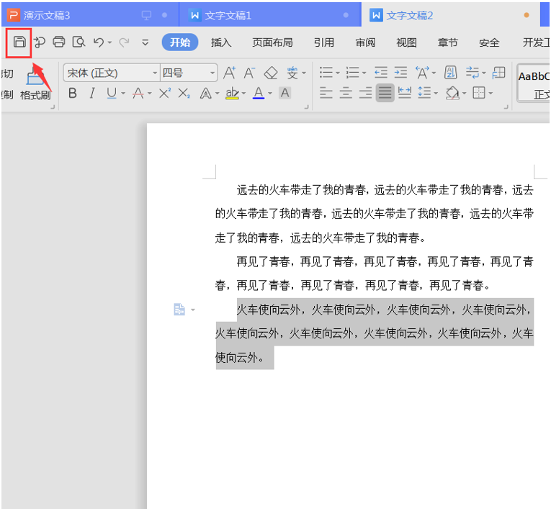Switch to document tab 演示文稿3
Viewport: 551px width, 509px height.
(90, 15)
